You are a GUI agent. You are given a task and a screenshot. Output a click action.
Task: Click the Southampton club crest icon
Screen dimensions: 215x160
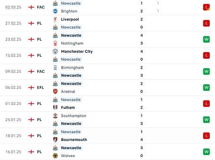pyautogui.click(x=55, y=116)
